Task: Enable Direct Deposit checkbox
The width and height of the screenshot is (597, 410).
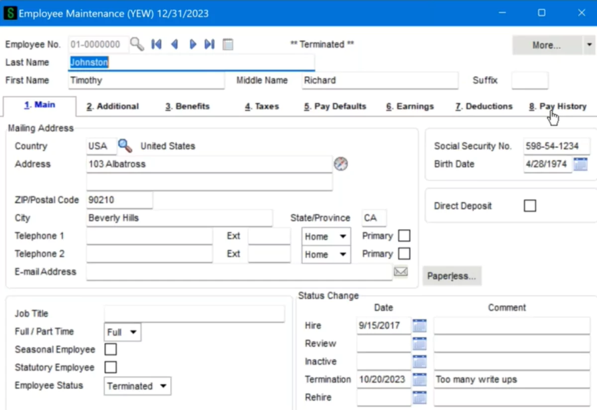Action: [530, 205]
